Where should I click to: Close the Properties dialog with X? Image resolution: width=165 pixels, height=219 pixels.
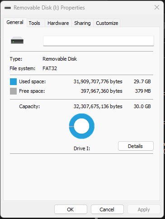coord(157,7)
